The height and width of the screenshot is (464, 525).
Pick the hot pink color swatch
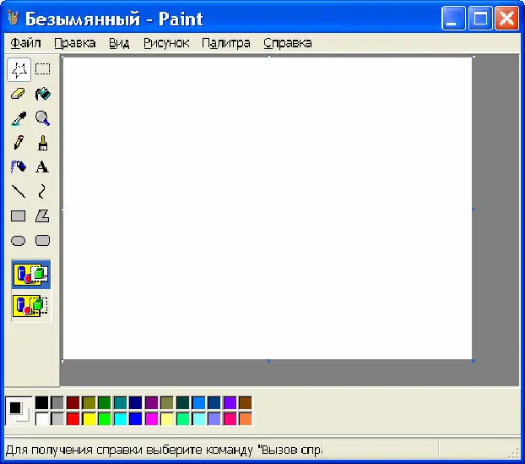230,418
